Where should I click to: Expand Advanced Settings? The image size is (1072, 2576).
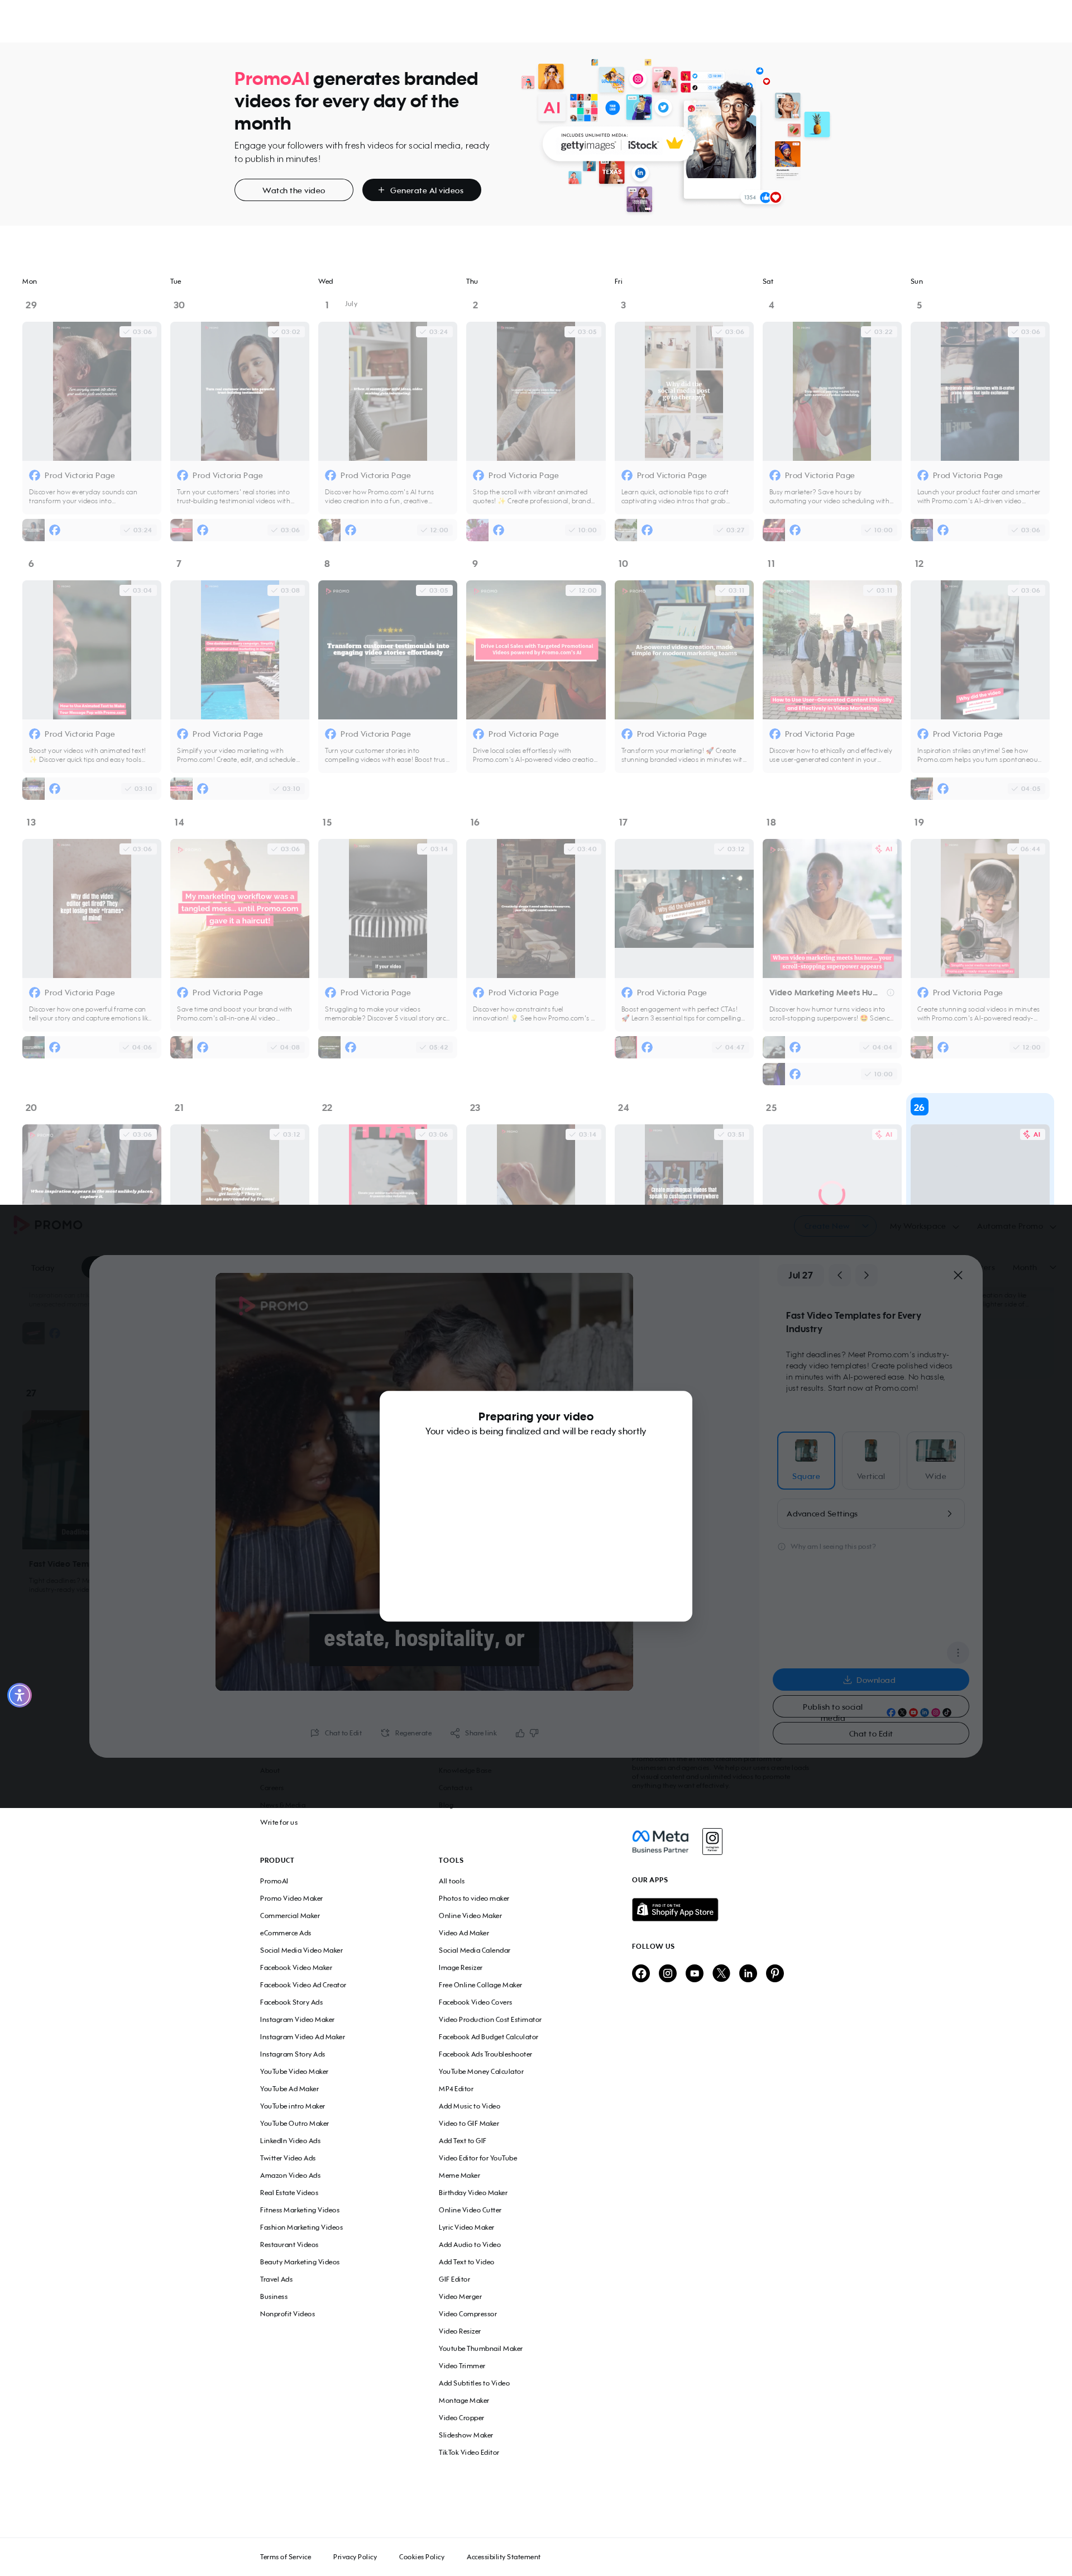[x=871, y=1513]
